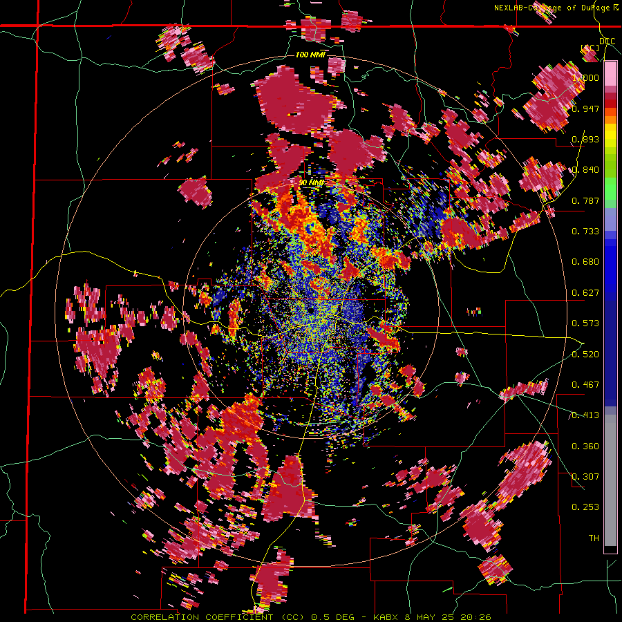Click the 0.307 color scale label

point(585,477)
